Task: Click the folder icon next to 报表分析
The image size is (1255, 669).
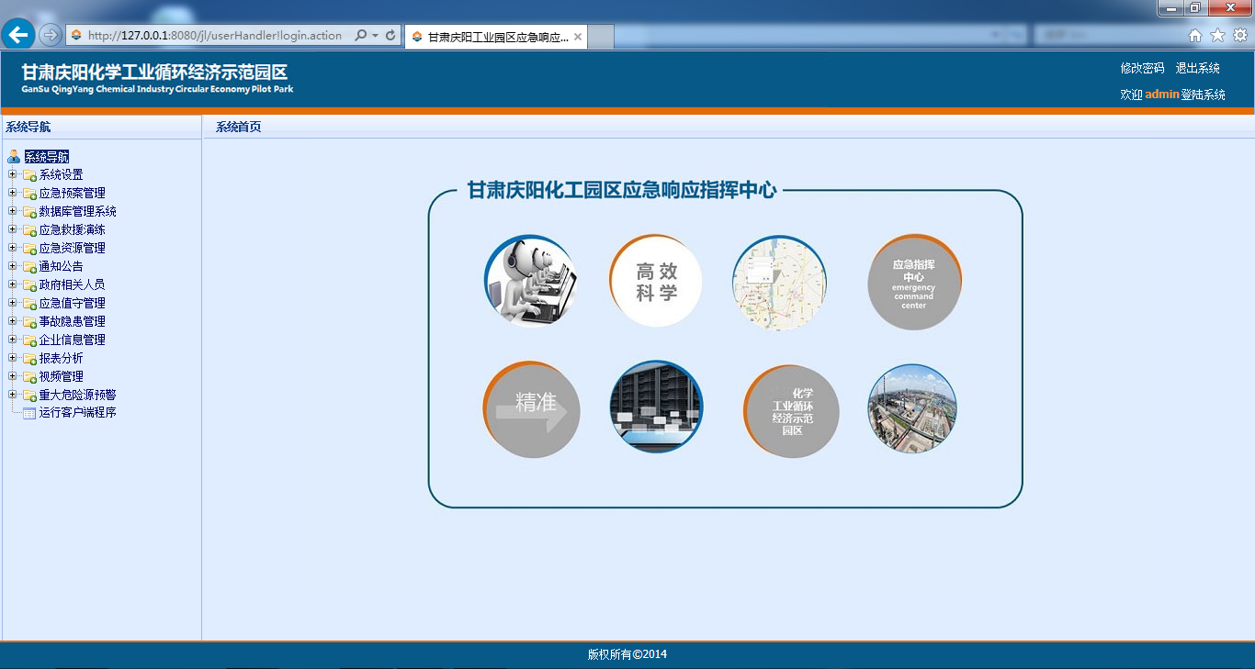Action: 29,359
